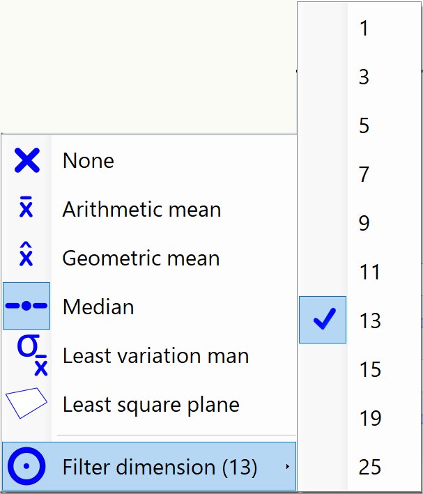Open Filter dimension (13) menu item
The image size is (423, 494).
160,467
